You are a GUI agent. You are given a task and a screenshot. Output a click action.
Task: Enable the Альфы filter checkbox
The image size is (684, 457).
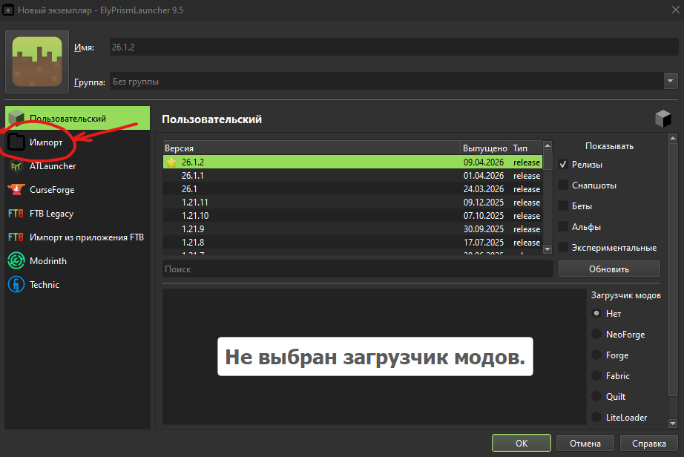coord(563,227)
